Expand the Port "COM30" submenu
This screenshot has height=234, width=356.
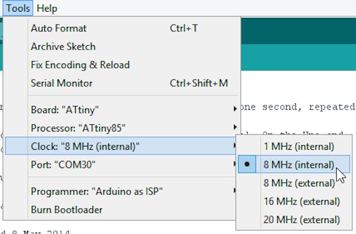(x=63, y=165)
